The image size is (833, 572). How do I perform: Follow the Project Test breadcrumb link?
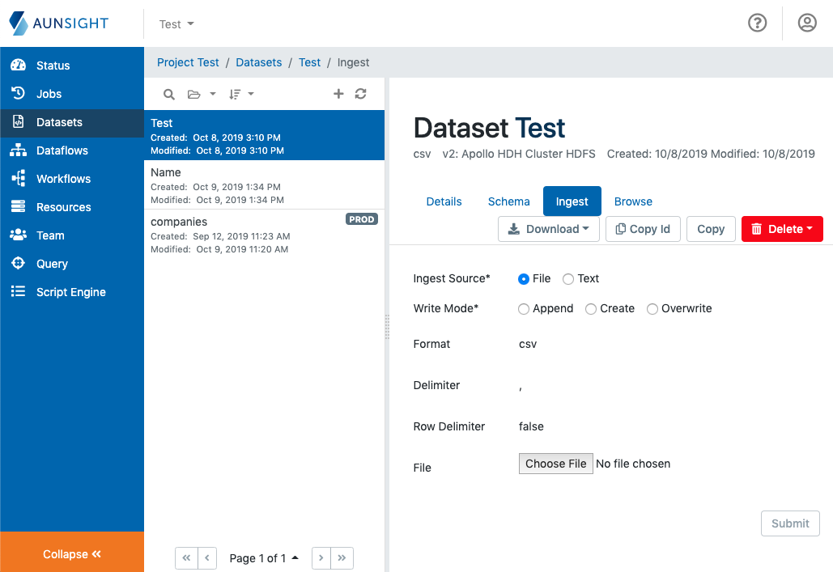(x=188, y=62)
